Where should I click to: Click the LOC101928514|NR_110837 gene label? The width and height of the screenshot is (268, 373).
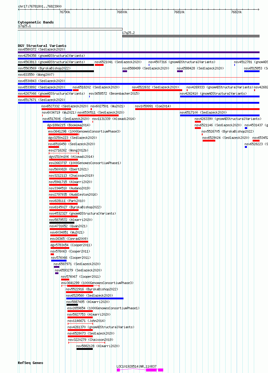pos(137,366)
